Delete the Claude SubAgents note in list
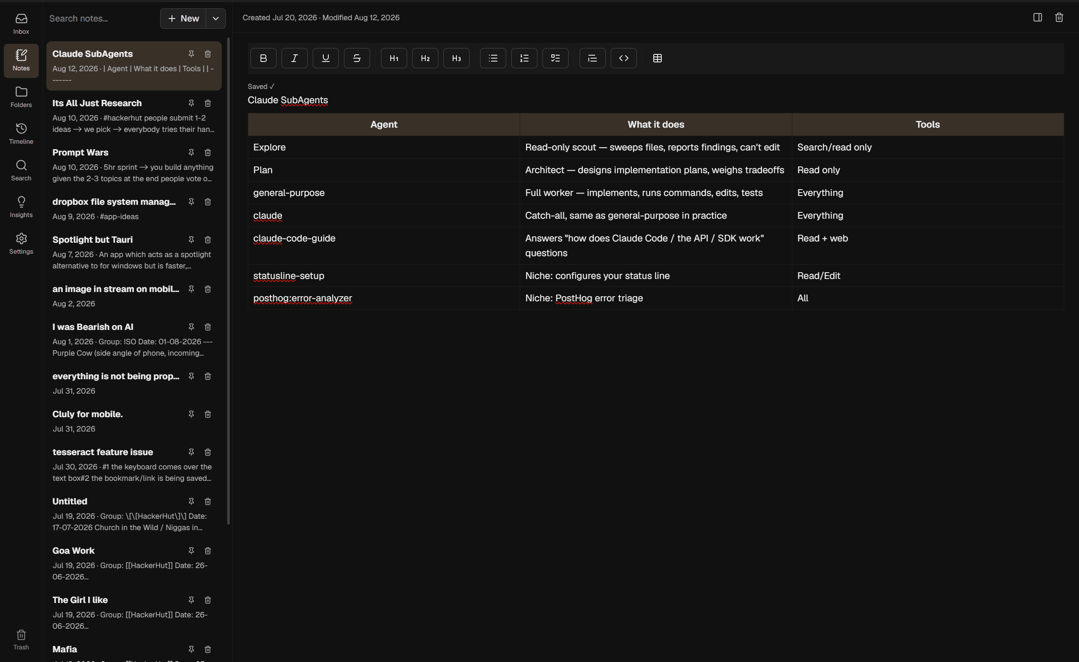The height and width of the screenshot is (662, 1079). click(208, 54)
